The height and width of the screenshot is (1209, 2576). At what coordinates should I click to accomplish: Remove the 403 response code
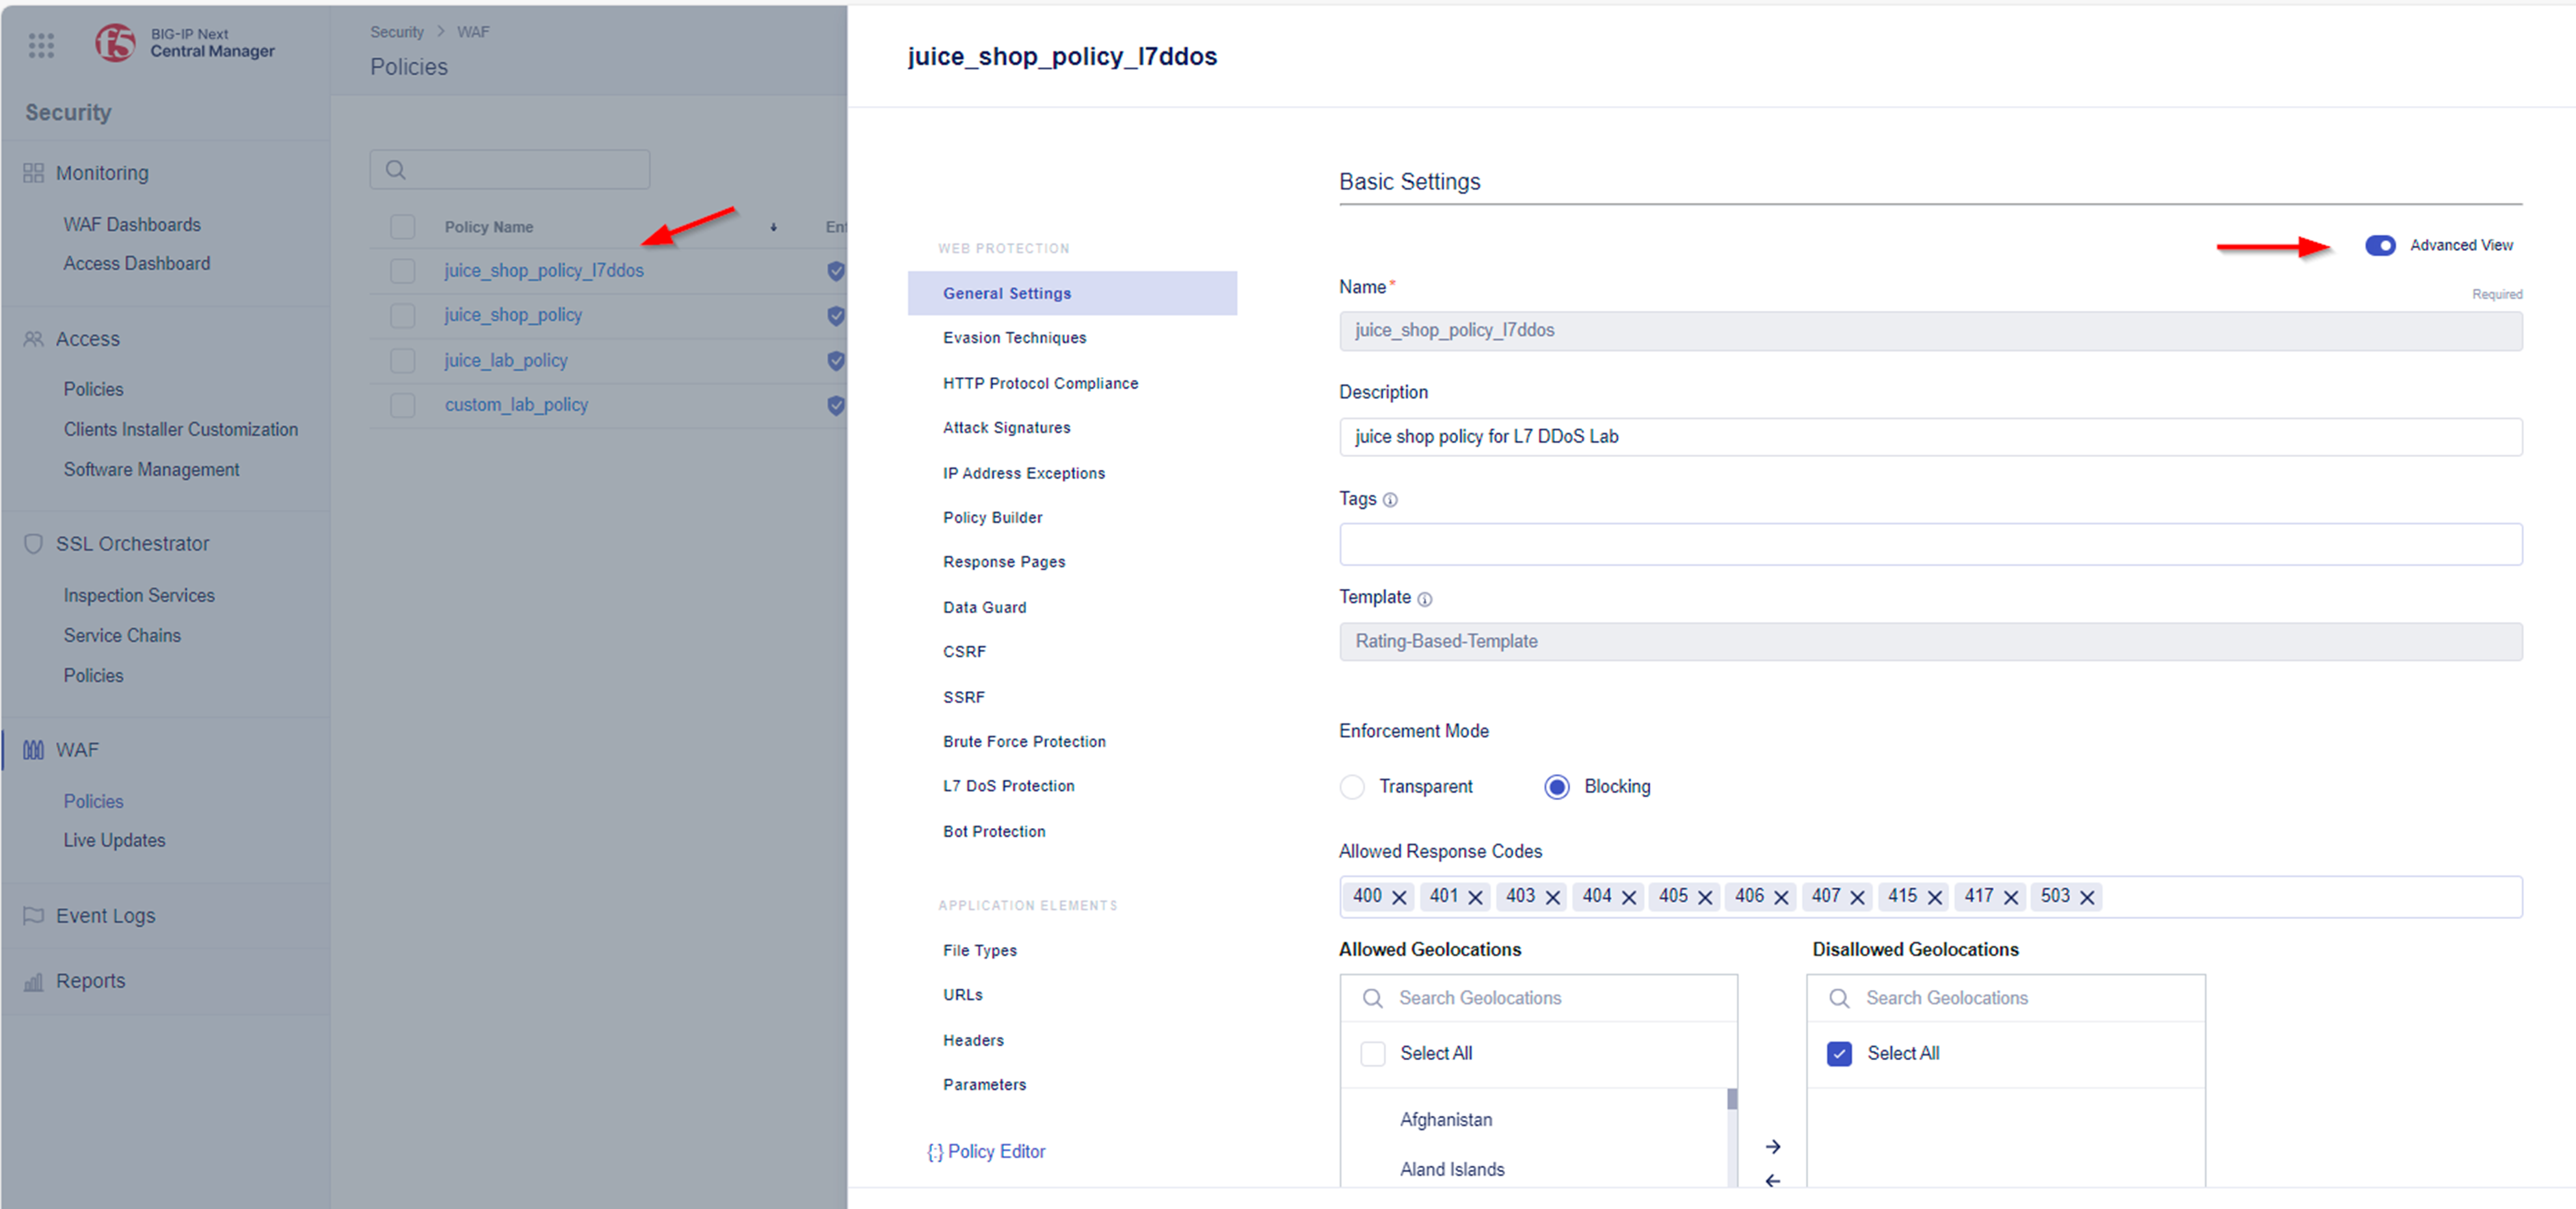(1552, 897)
